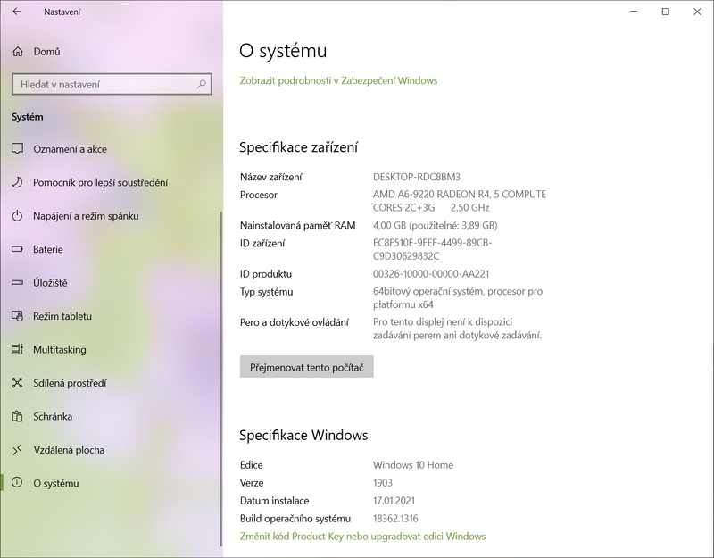714x558 pixels.
Task: Click system type 64bitový operační systém
Action: pyautogui.click(x=458, y=298)
